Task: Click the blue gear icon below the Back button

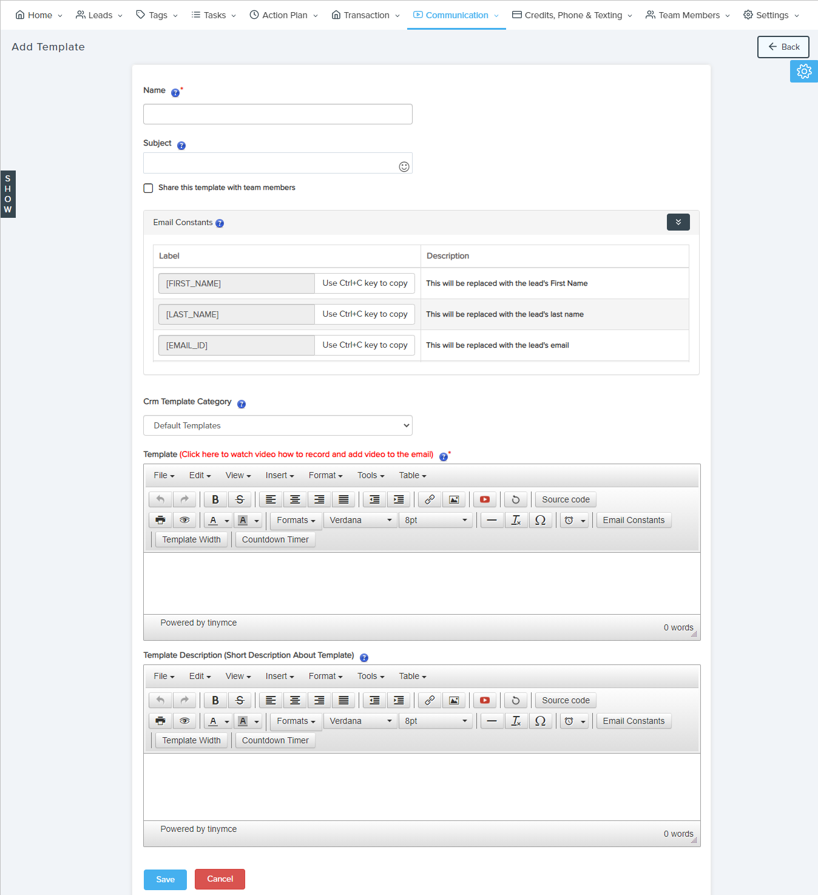Action: 803,72
